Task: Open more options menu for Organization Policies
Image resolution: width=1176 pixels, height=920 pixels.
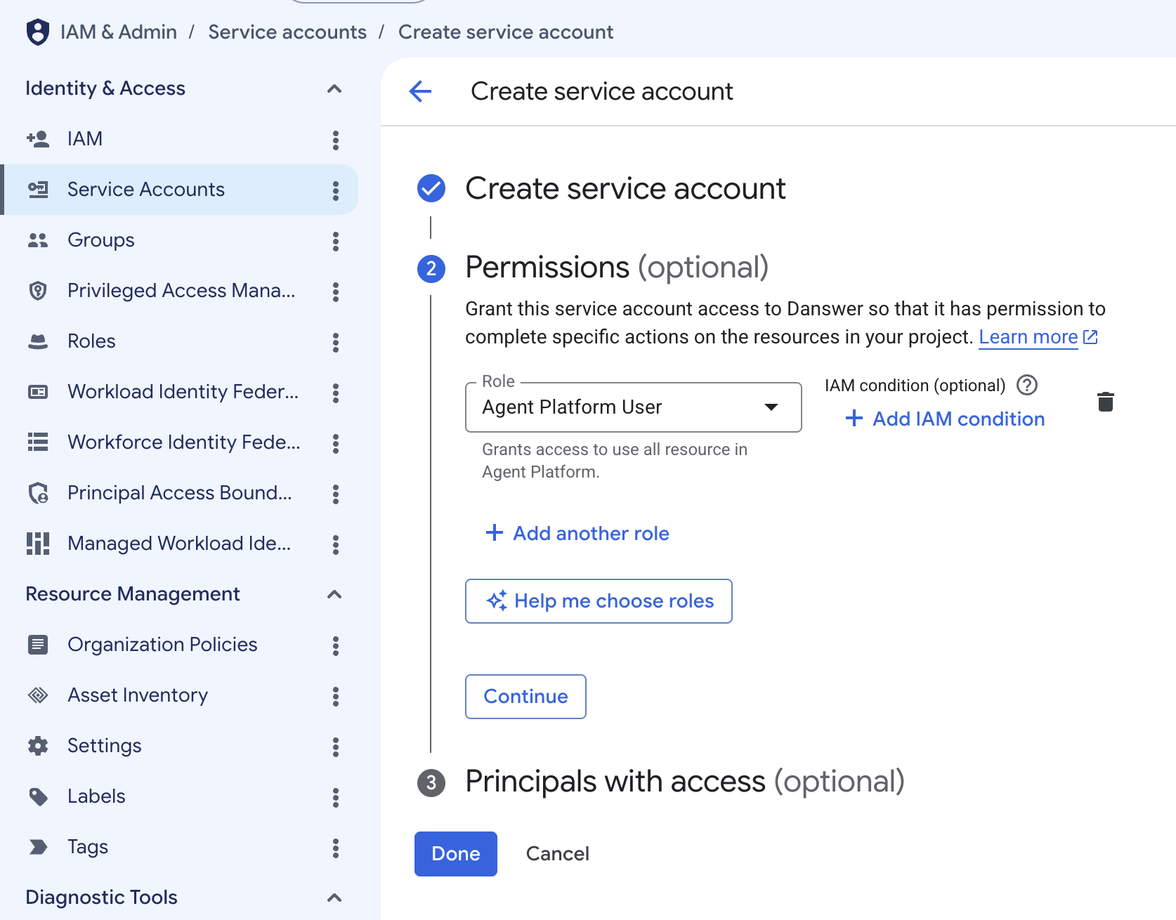Action: pos(336,645)
